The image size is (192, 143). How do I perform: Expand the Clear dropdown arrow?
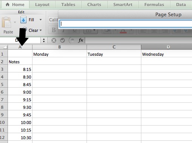[x=40, y=30]
